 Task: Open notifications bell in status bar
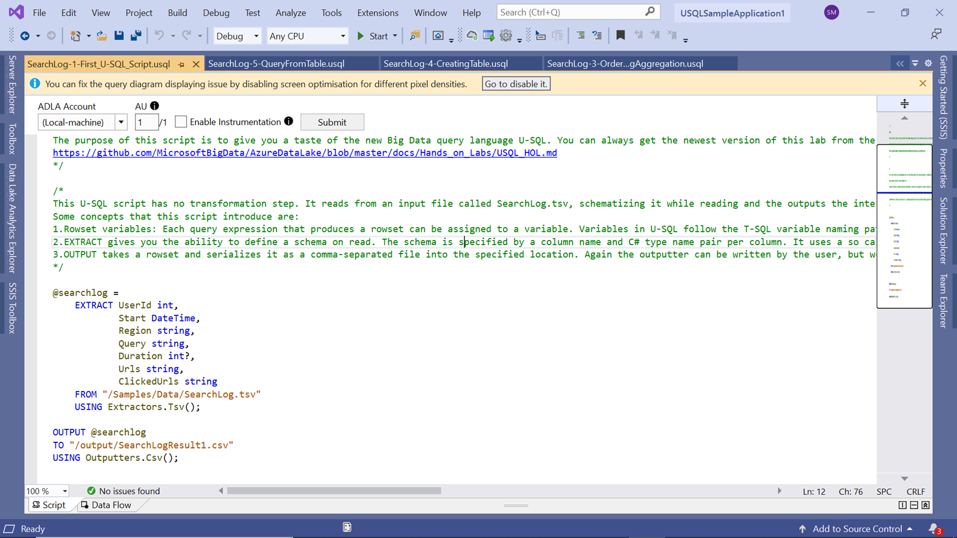[x=934, y=528]
